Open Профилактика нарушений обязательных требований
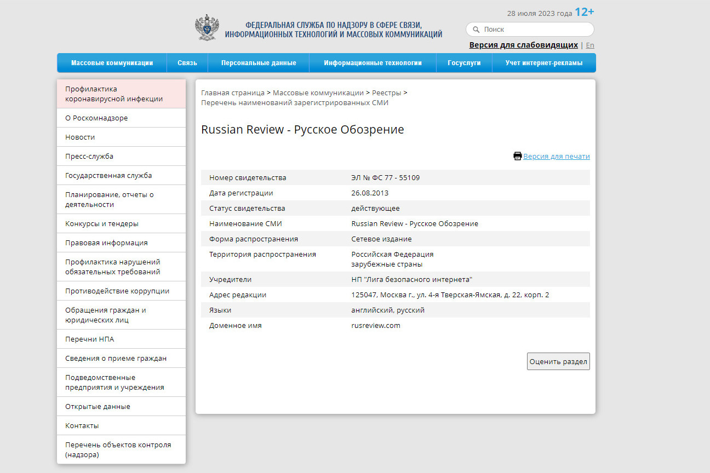 pyautogui.click(x=121, y=267)
